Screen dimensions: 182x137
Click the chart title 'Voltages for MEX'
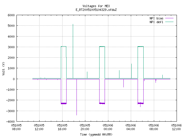click(x=96, y=6)
